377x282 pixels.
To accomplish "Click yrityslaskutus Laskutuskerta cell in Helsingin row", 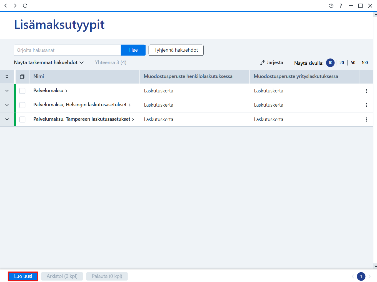I will click(x=269, y=105).
